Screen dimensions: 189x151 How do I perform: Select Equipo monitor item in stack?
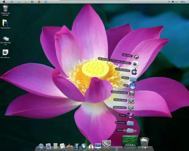coord(130,115)
